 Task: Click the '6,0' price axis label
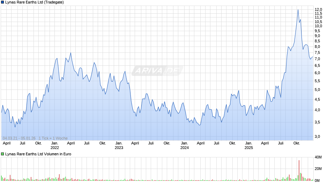coord(317,73)
